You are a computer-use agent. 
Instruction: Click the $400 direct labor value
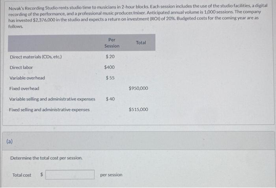tap(109, 67)
